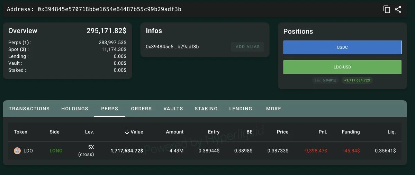Click the -9,398.47$ PnL value
The image size is (415, 175).
pyautogui.click(x=315, y=151)
